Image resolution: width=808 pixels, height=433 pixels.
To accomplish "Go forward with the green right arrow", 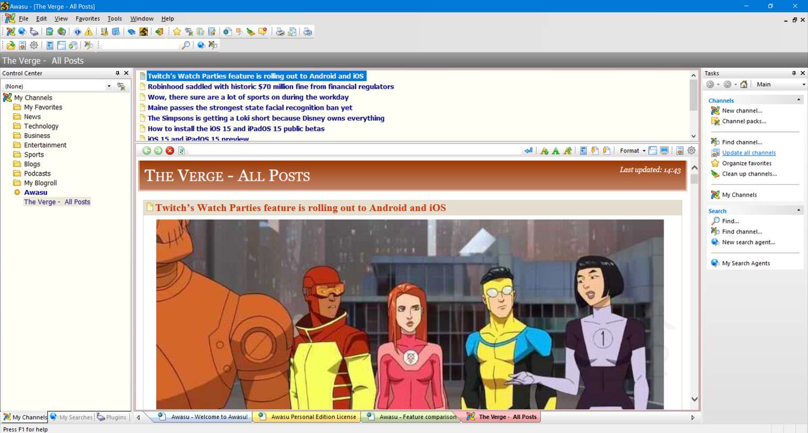I will 158,151.
